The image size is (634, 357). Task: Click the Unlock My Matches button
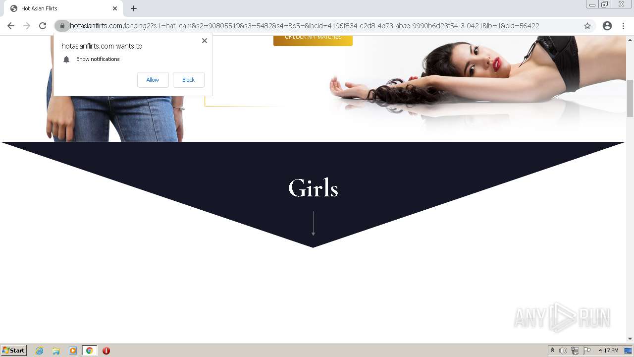coord(313,40)
